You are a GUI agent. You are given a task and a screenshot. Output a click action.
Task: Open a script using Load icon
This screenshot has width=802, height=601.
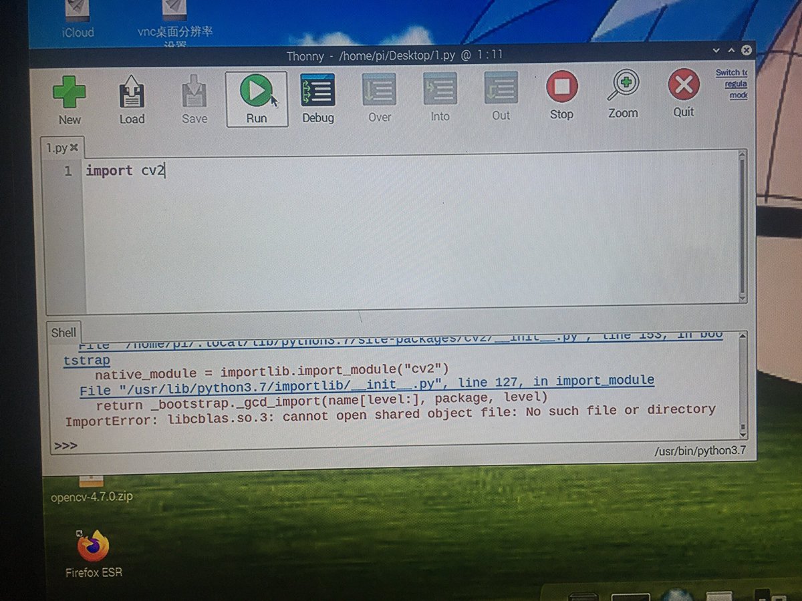click(x=132, y=100)
